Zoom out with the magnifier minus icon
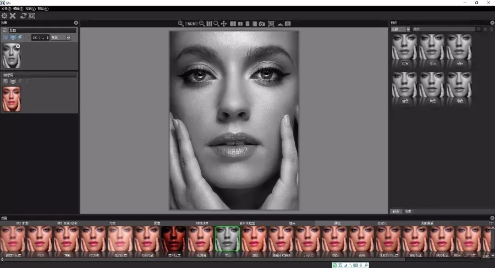 tap(202, 24)
